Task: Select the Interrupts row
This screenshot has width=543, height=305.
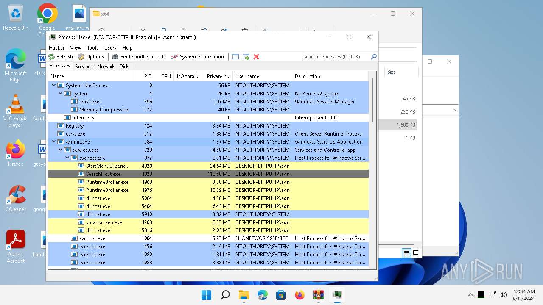Action: pos(208,117)
